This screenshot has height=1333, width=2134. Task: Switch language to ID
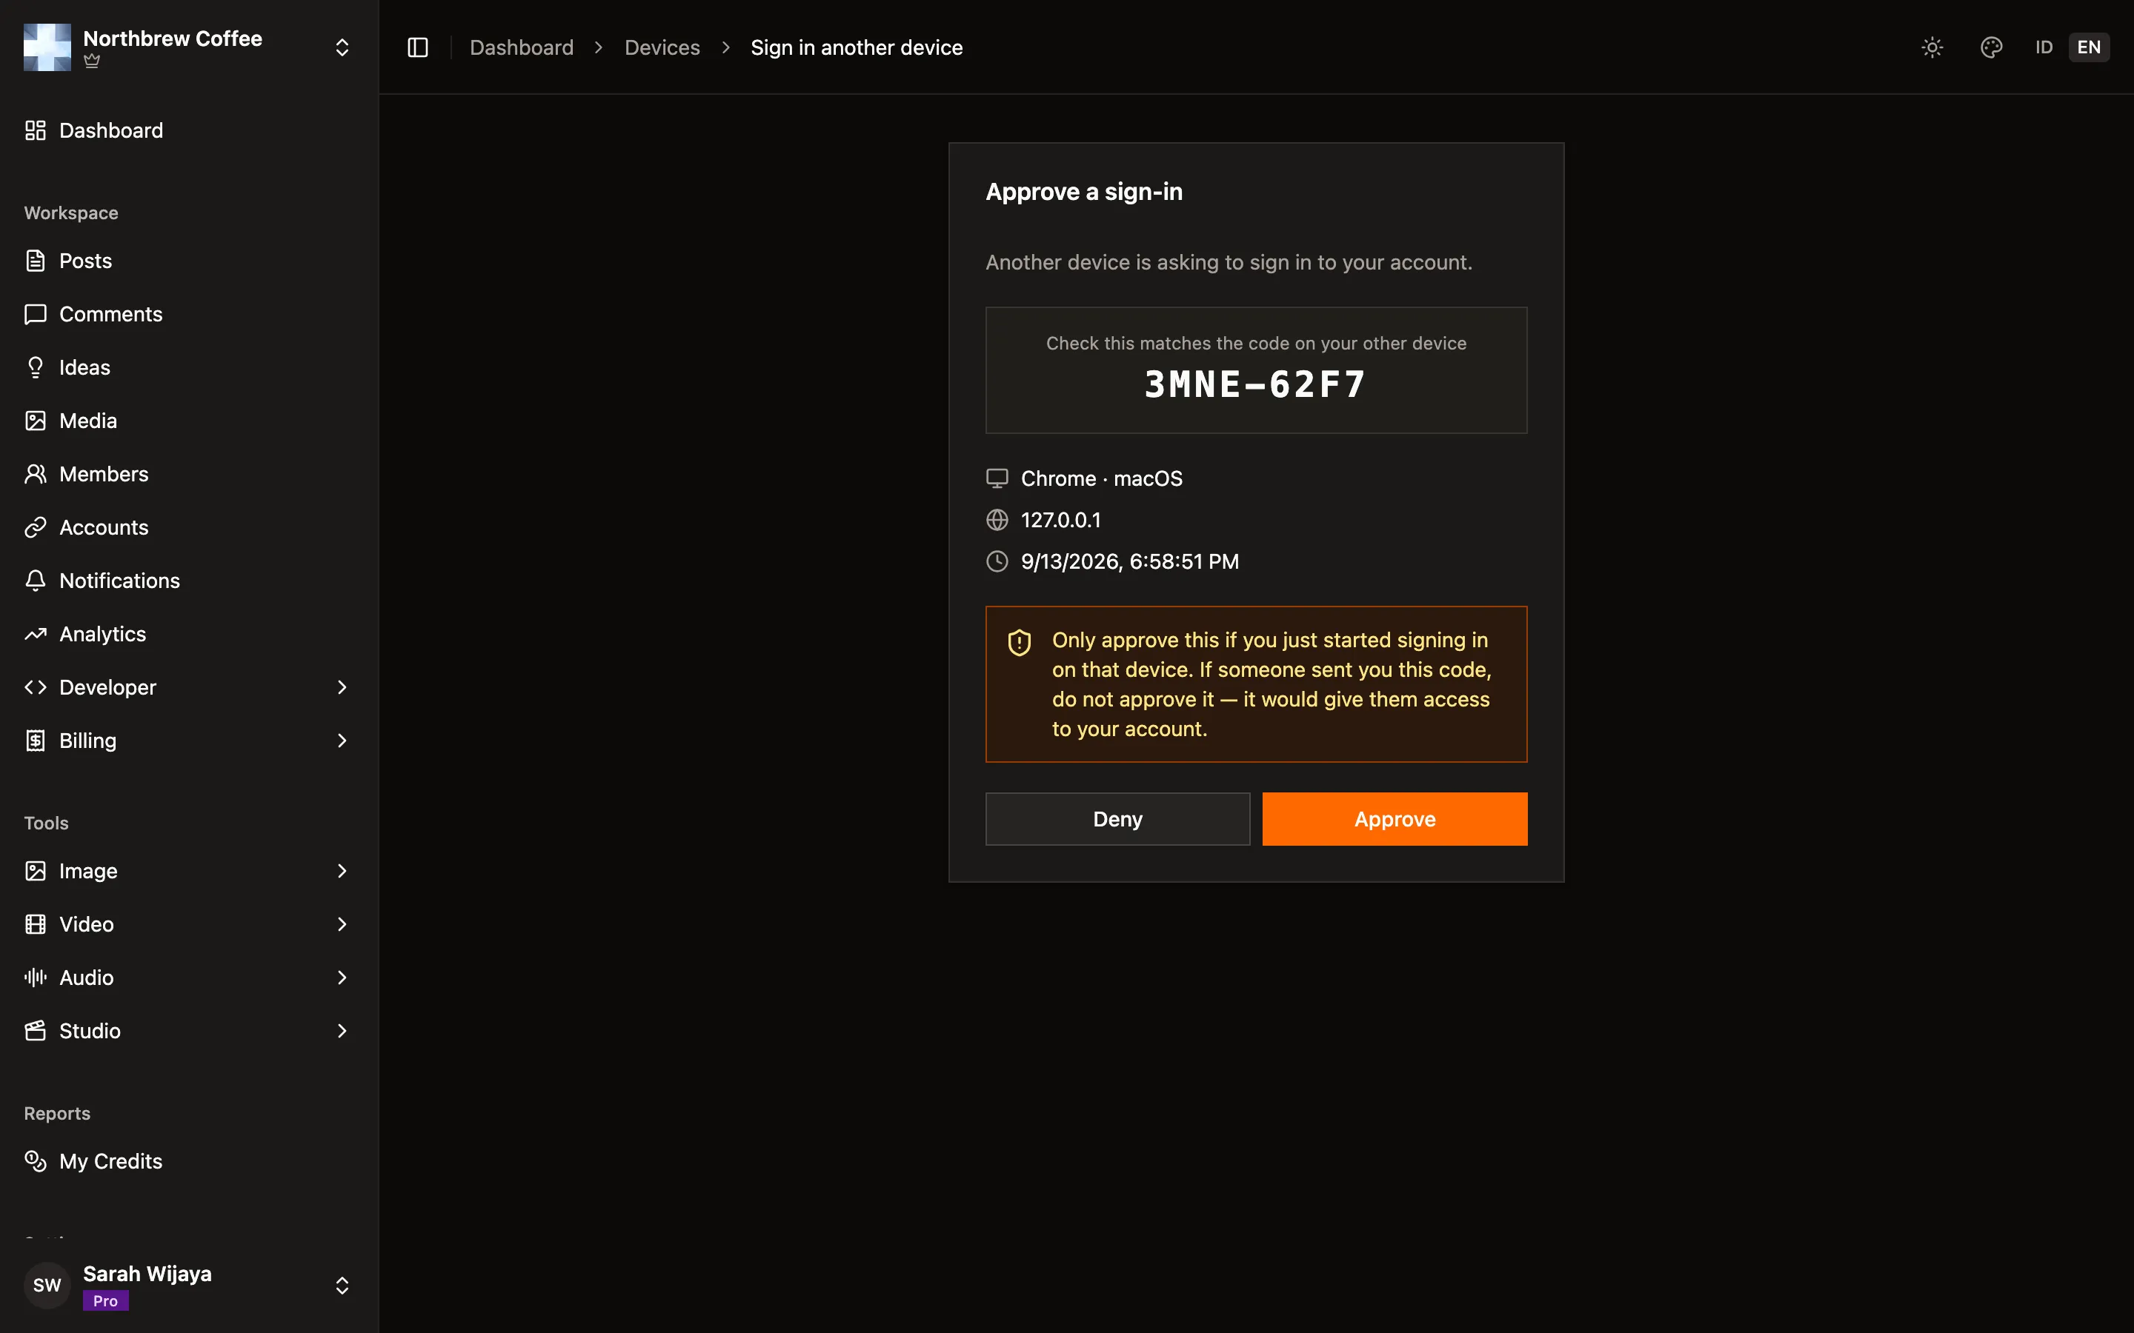click(2044, 47)
